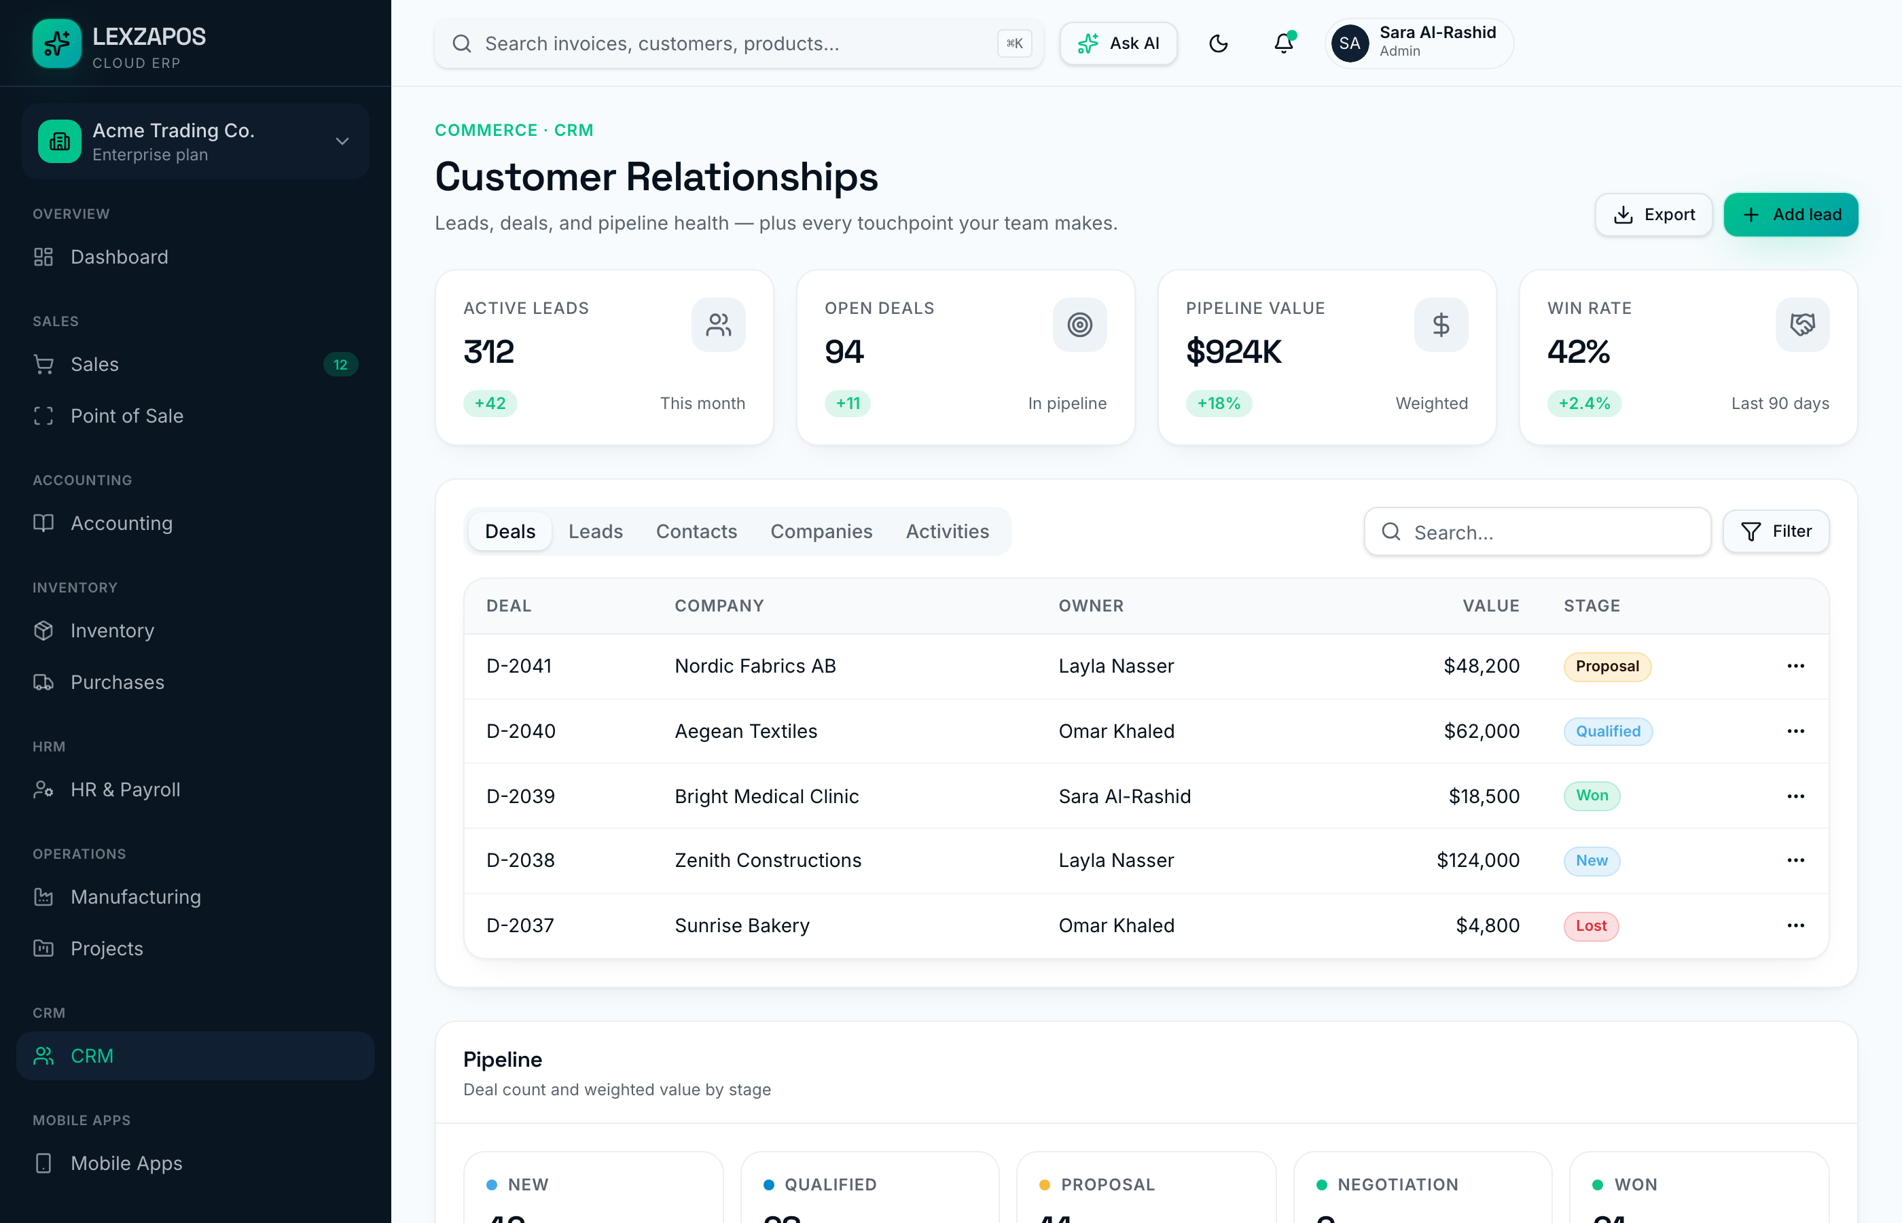Open row actions for deal D-2040
This screenshot has width=1902, height=1223.
click(x=1795, y=731)
